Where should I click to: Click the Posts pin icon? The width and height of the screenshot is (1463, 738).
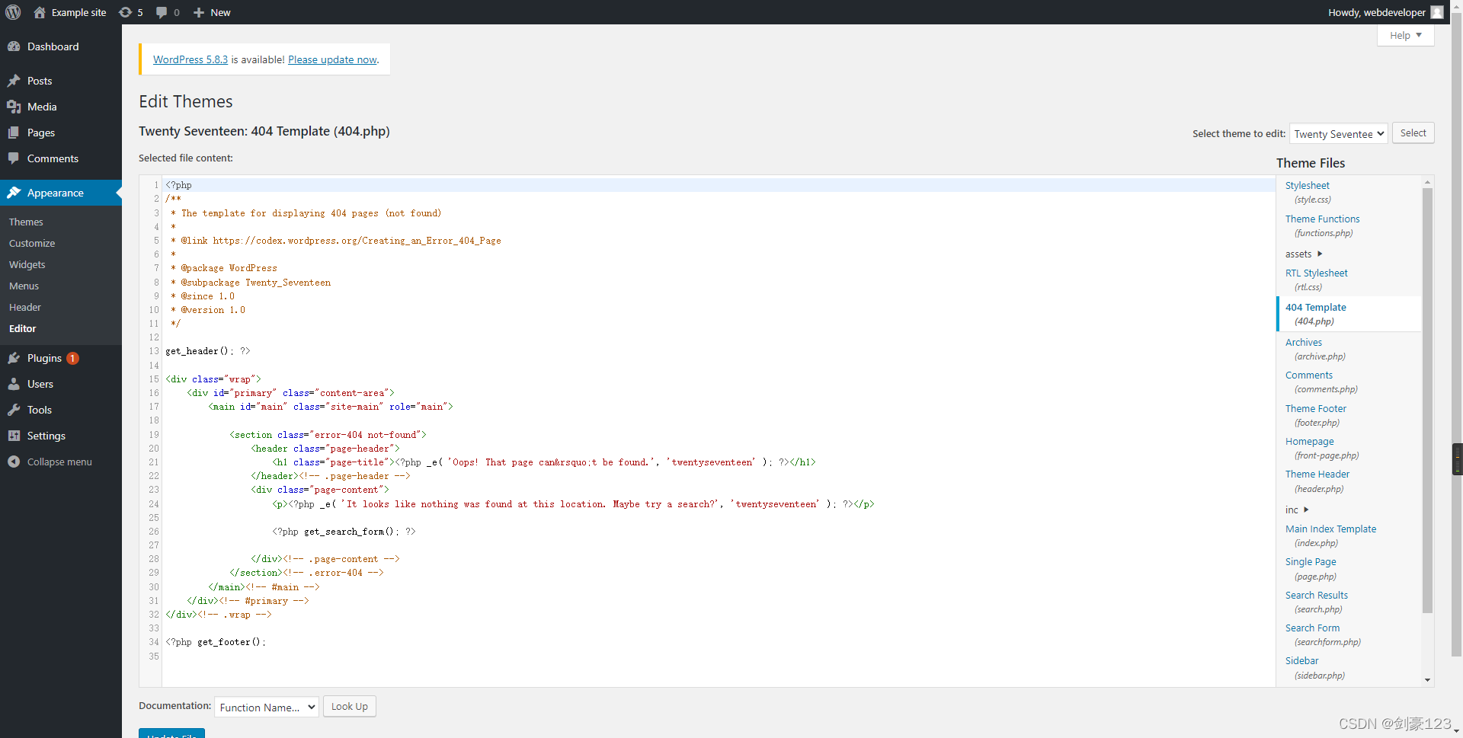tap(14, 81)
